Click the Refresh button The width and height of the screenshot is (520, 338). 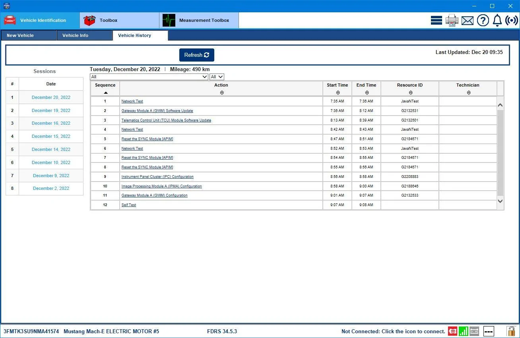(197, 55)
